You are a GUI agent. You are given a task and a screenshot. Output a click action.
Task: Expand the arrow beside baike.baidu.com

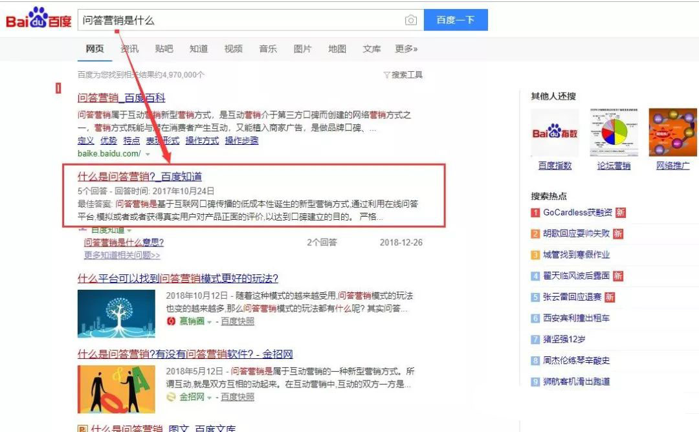(148, 154)
